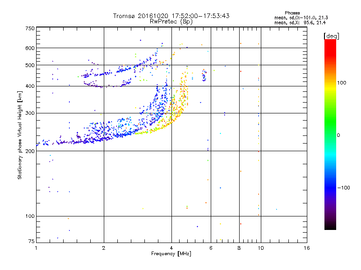The width and height of the screenshot is (361, 270).
Task: Click the y-axis tick label '750'
Action: [30, 28]
